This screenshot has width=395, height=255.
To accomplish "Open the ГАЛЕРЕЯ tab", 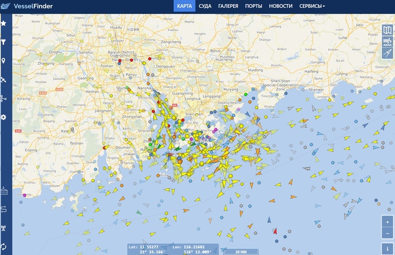I will pos(228,6).
